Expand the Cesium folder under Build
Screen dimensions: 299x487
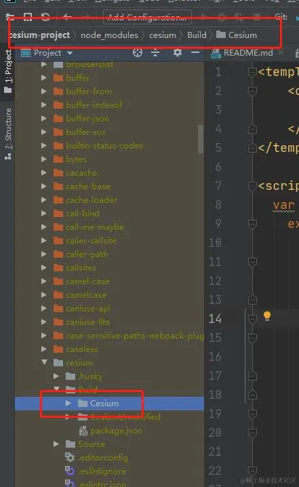[x=68, y=403]
